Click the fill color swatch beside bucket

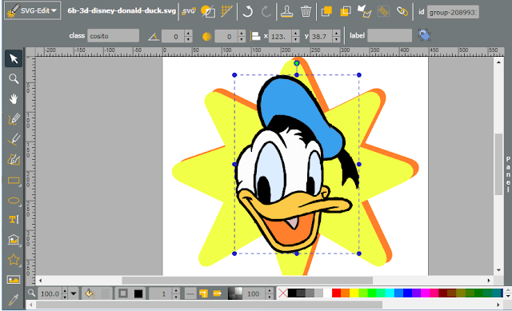106,293
